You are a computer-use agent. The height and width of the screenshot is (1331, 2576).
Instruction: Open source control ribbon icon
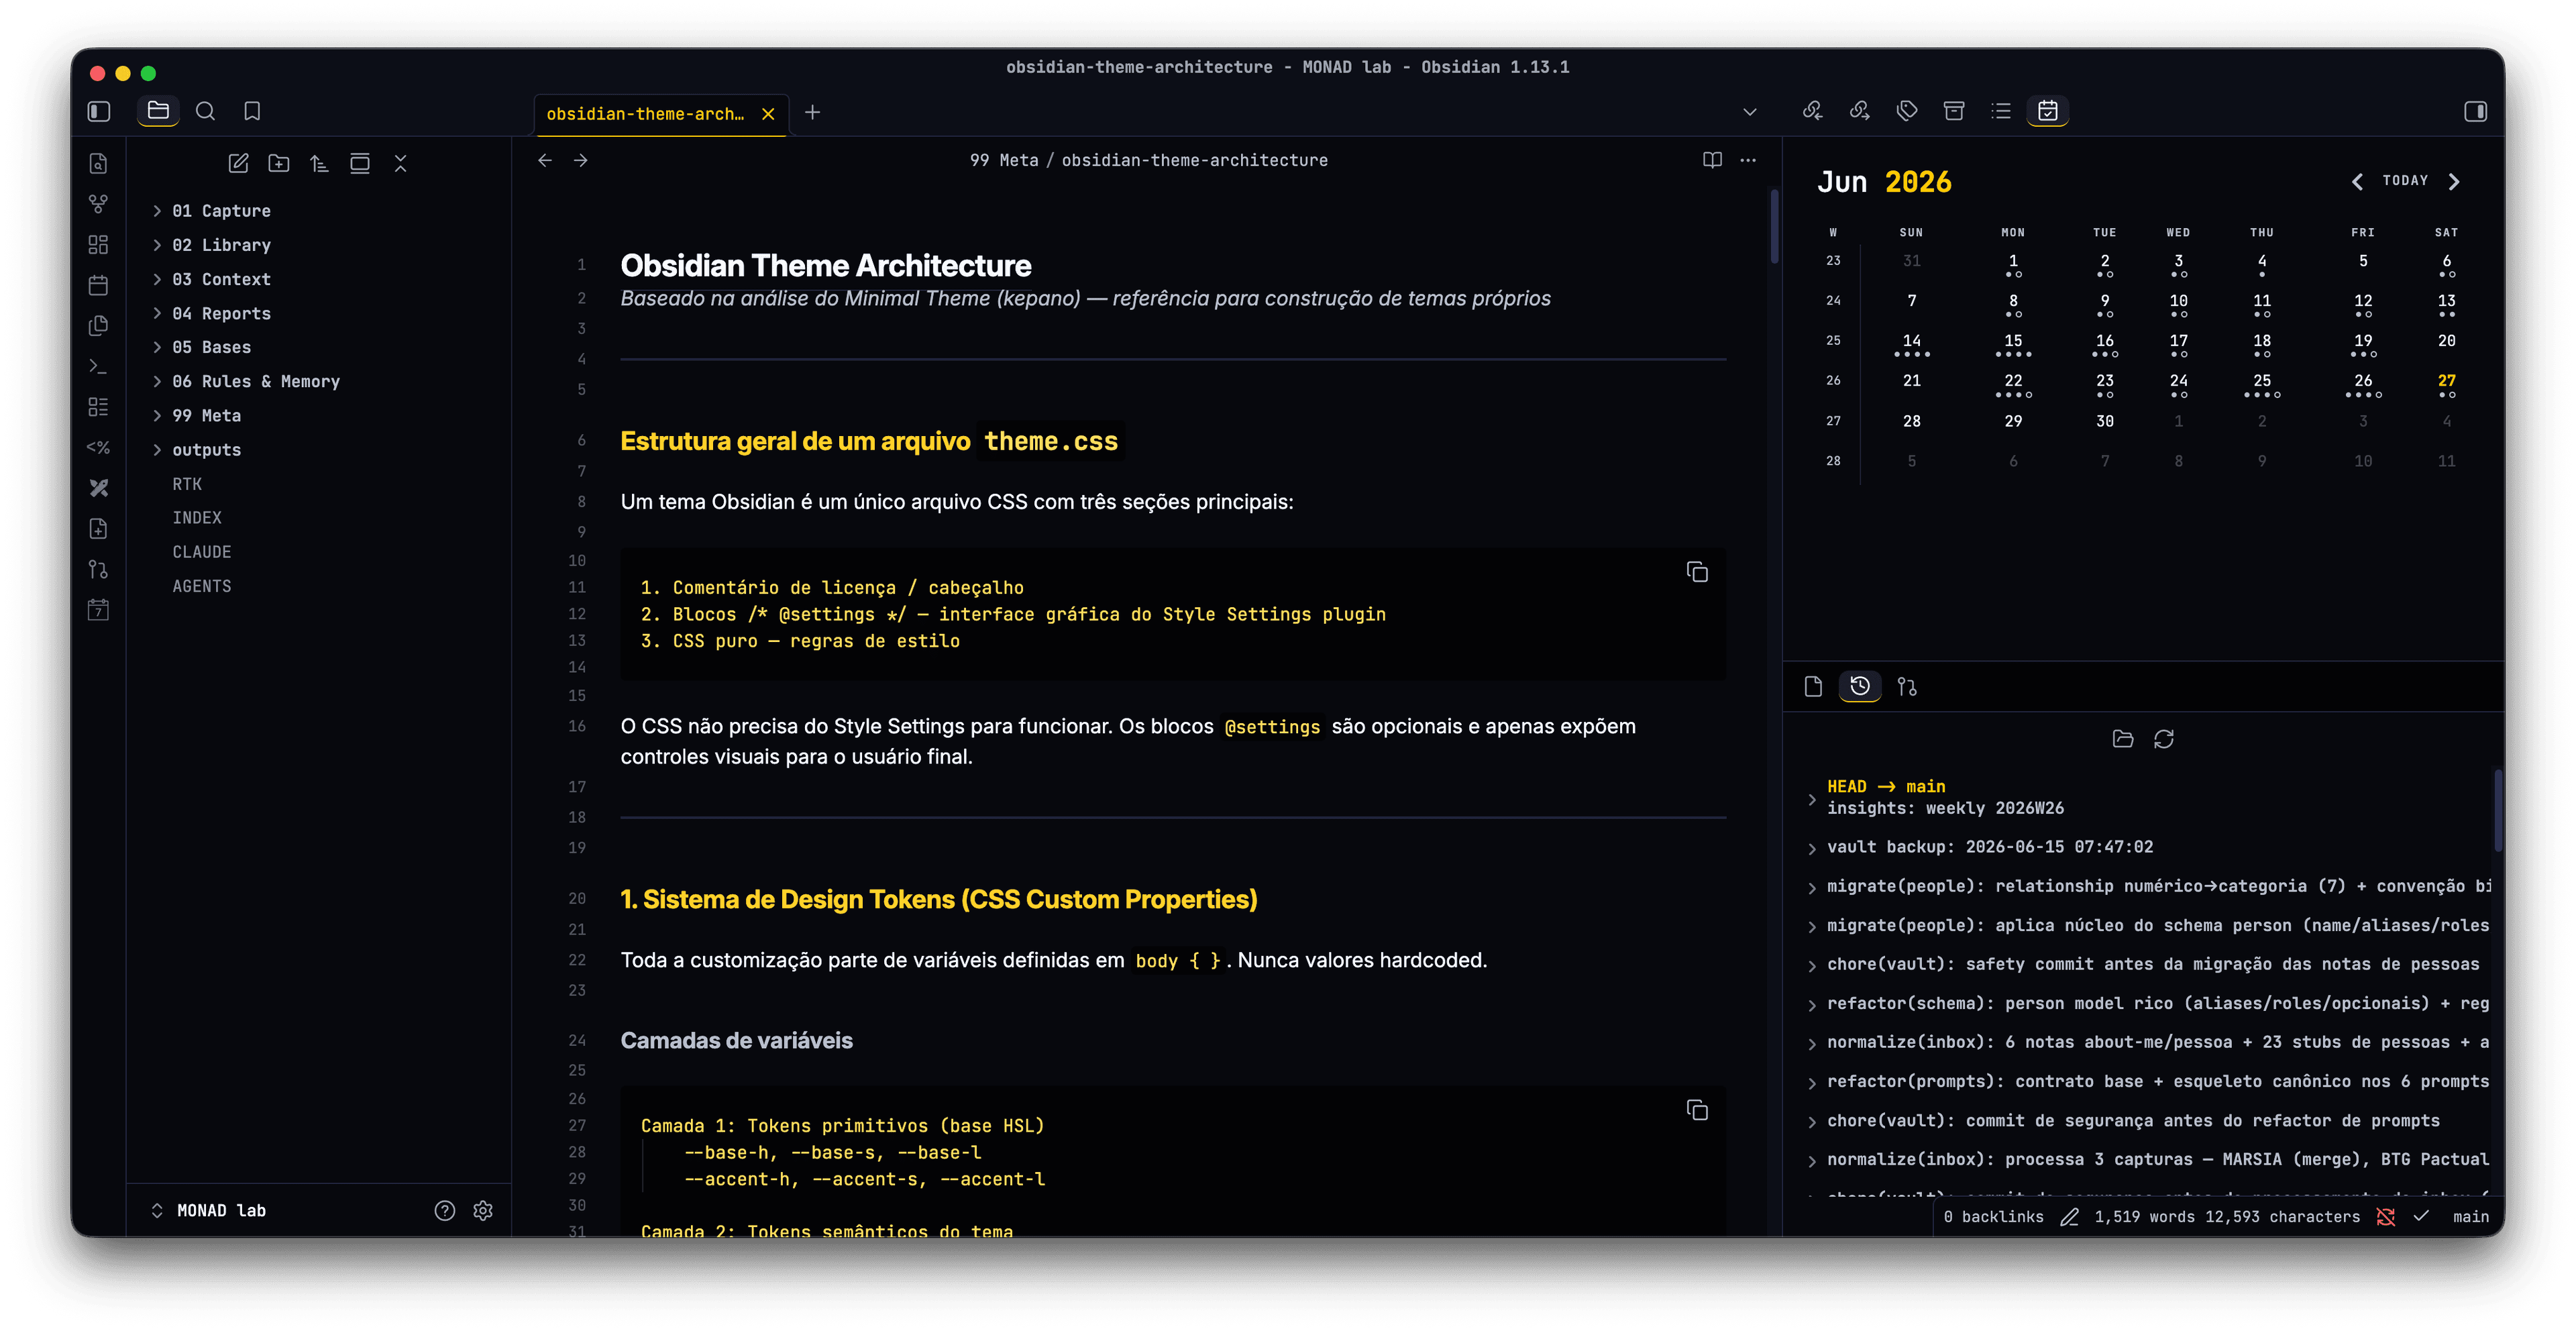[x=98, y=569]
